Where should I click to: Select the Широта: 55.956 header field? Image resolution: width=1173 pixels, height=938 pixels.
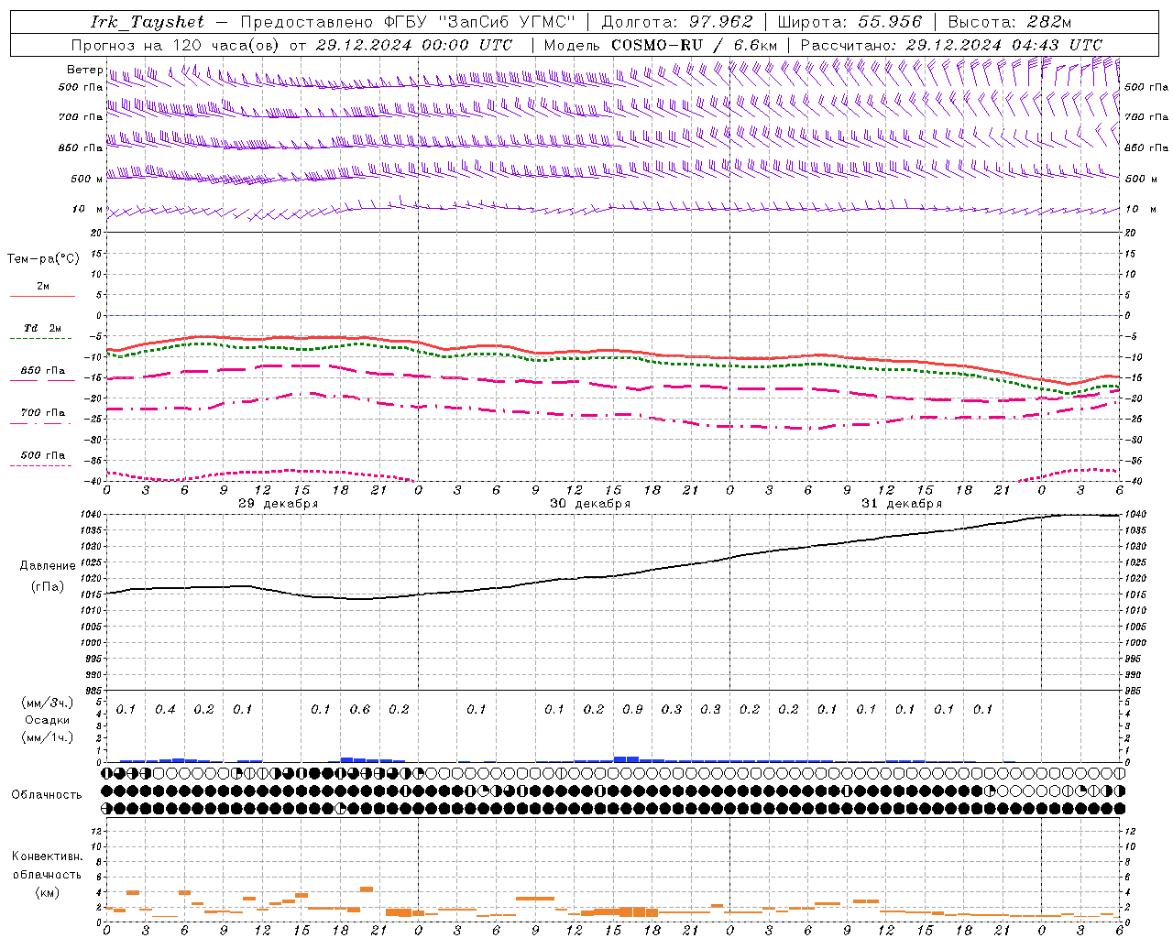coord(850,22)
